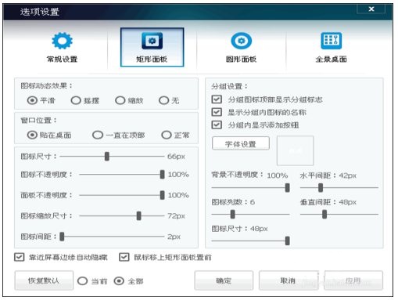Toggle 靠近屏幕边缘自动隐藏 checkbox

(x=20, y=257)
